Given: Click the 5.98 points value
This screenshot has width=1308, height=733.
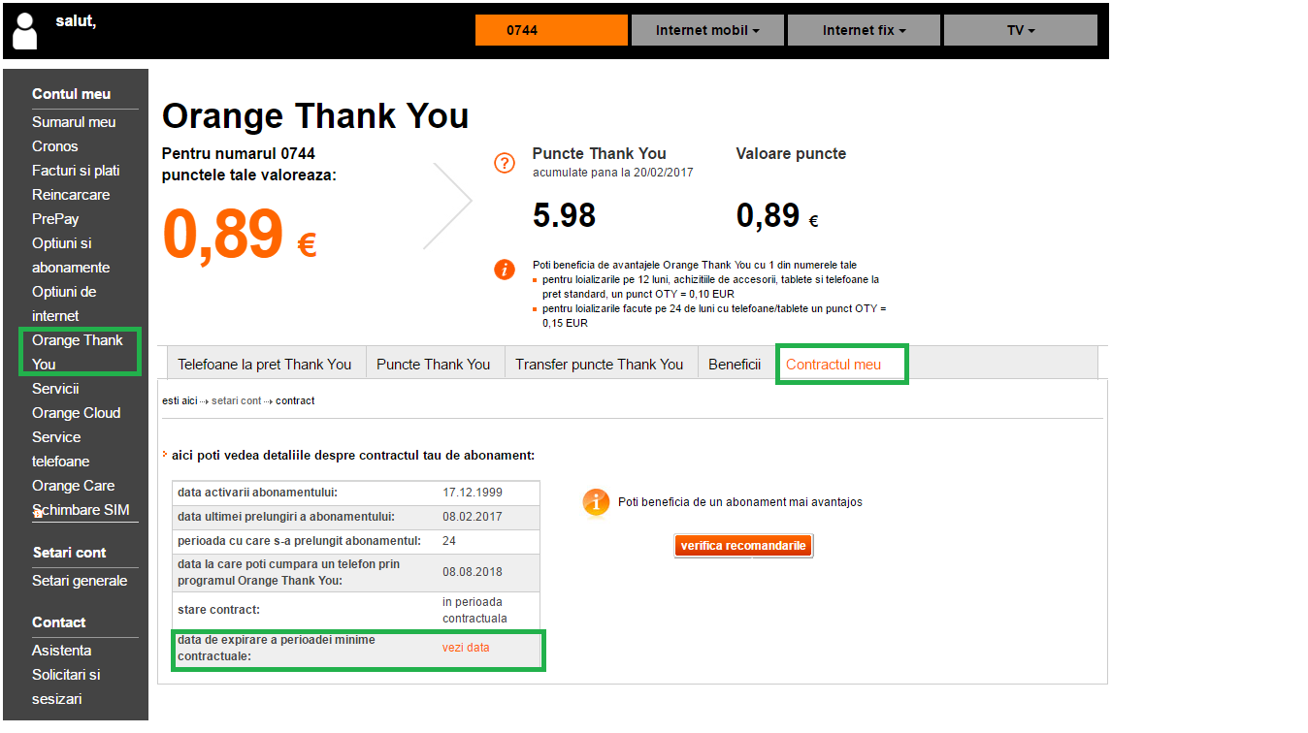Looking at the screenshot, I should coord(565,215).
